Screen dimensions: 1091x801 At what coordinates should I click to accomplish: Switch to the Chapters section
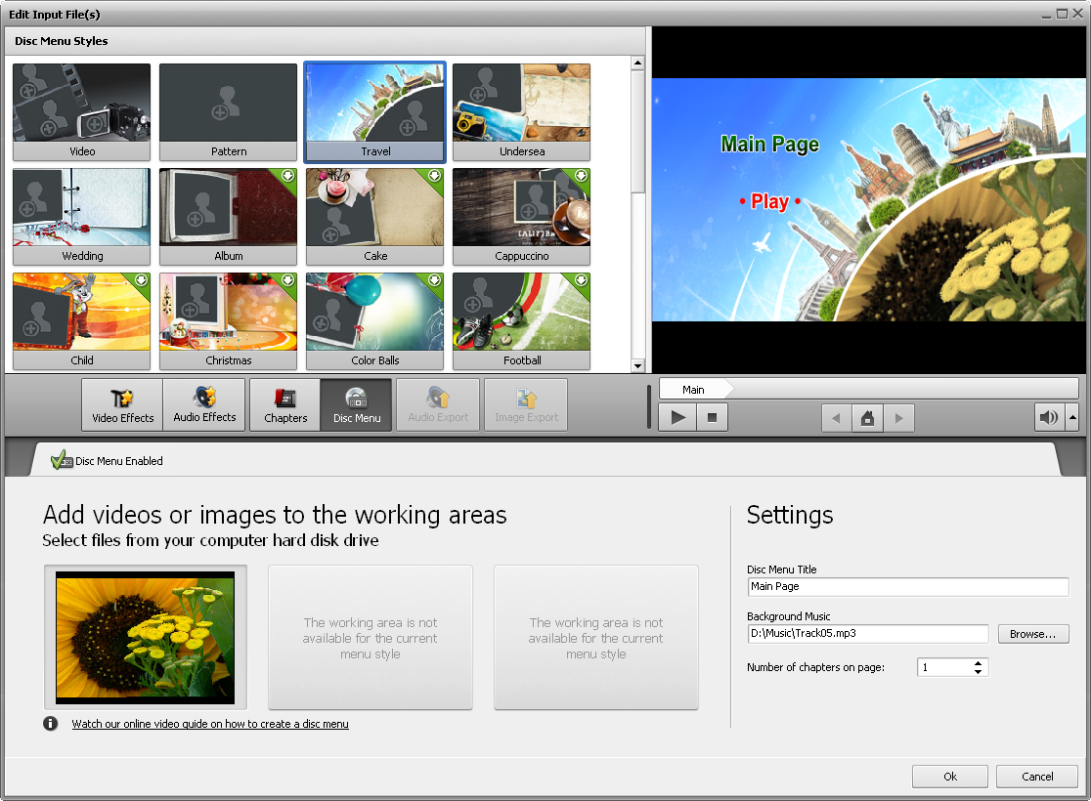(x=285, y=405)
